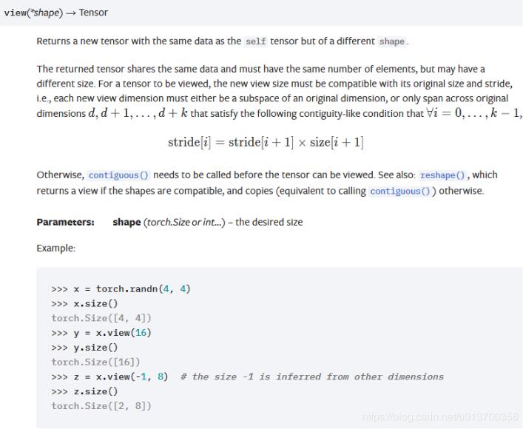Click the "Example:" label
The image size is (523, 429).
coord(55,248)
